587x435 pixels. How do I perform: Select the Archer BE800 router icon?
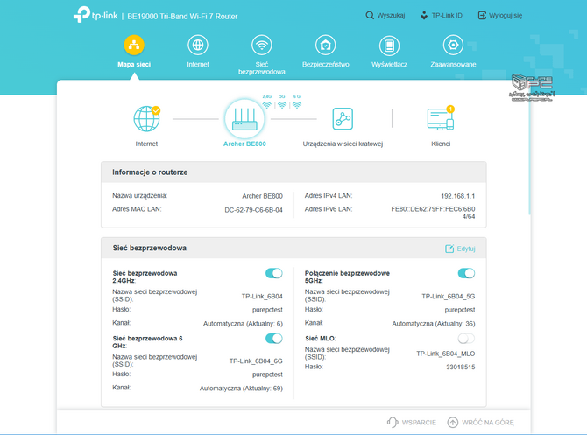244,119
